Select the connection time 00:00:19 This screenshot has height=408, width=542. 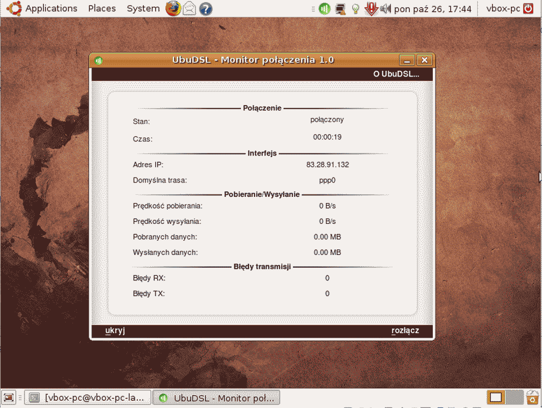(x=327, y=137)
